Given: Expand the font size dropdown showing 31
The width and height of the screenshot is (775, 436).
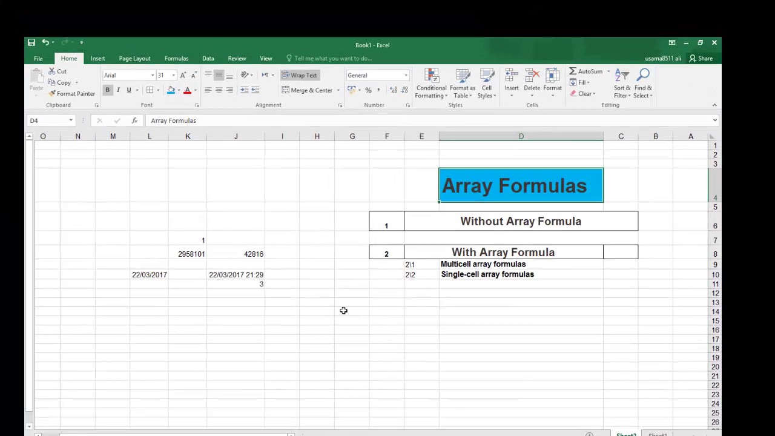Looking at the screenshot, I should [x=174, y=75].
